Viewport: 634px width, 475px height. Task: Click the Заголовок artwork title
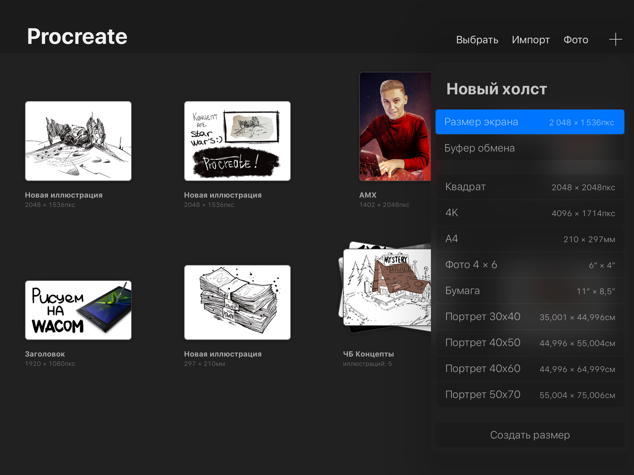coord(45,354)
